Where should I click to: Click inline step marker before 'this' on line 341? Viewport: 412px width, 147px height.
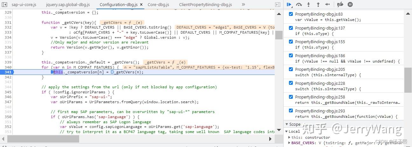coord(52,72)
